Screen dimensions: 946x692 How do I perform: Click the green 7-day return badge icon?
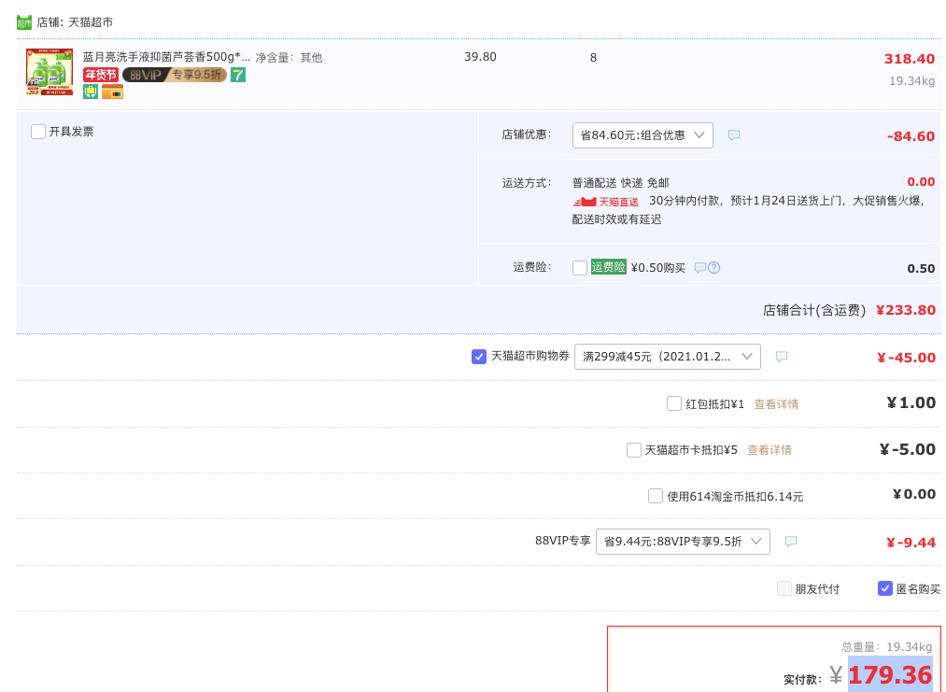(x=238, y=75)
